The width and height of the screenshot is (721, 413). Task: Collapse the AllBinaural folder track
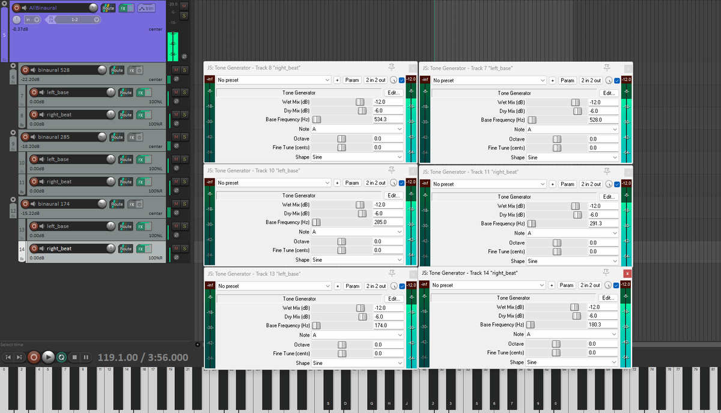[5, 3]
